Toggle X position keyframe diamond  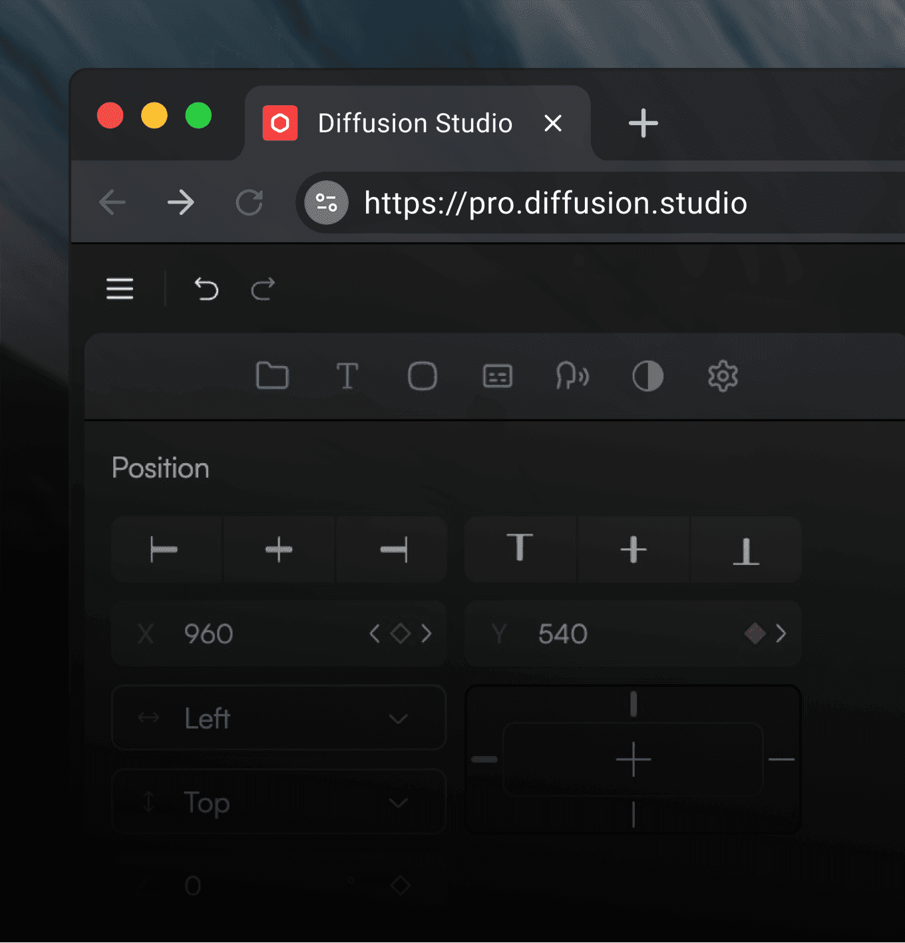[400, 634]
